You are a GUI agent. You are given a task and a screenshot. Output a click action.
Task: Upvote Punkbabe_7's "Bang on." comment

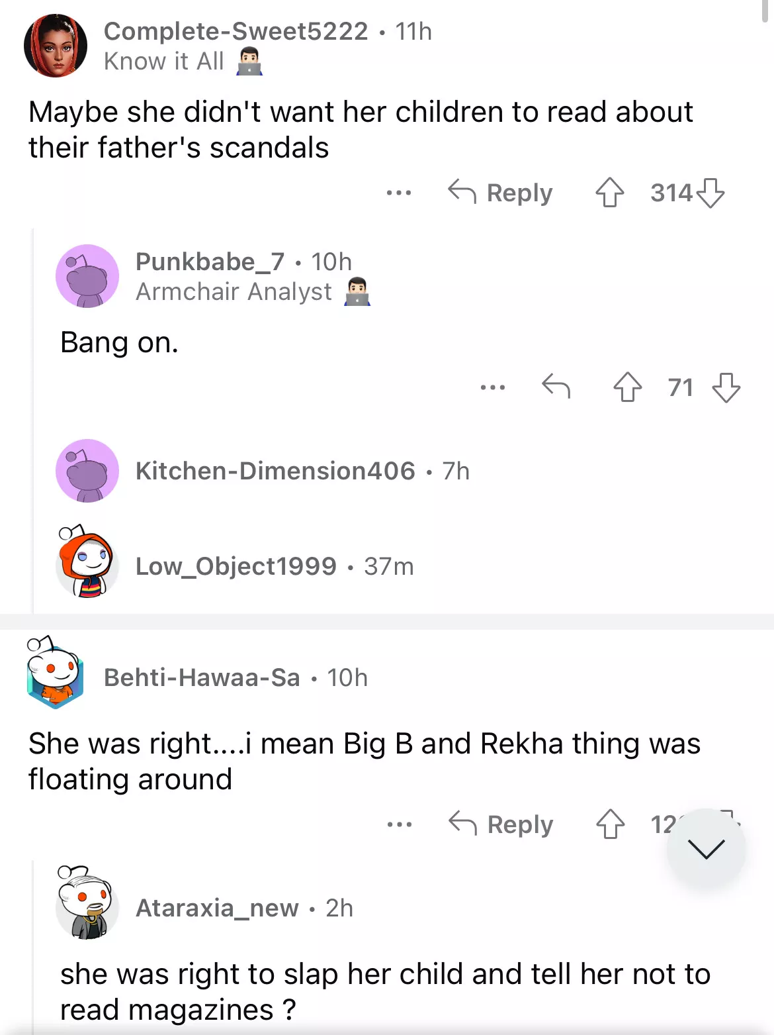[627, 387]
